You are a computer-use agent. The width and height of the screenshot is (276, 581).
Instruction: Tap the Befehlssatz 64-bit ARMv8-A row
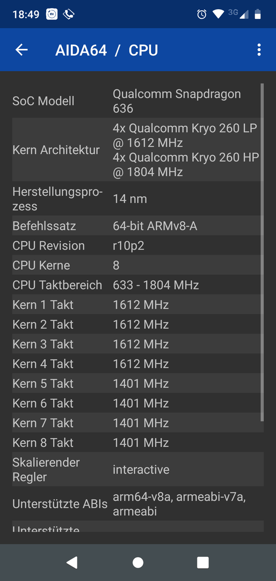click(137, 225)
